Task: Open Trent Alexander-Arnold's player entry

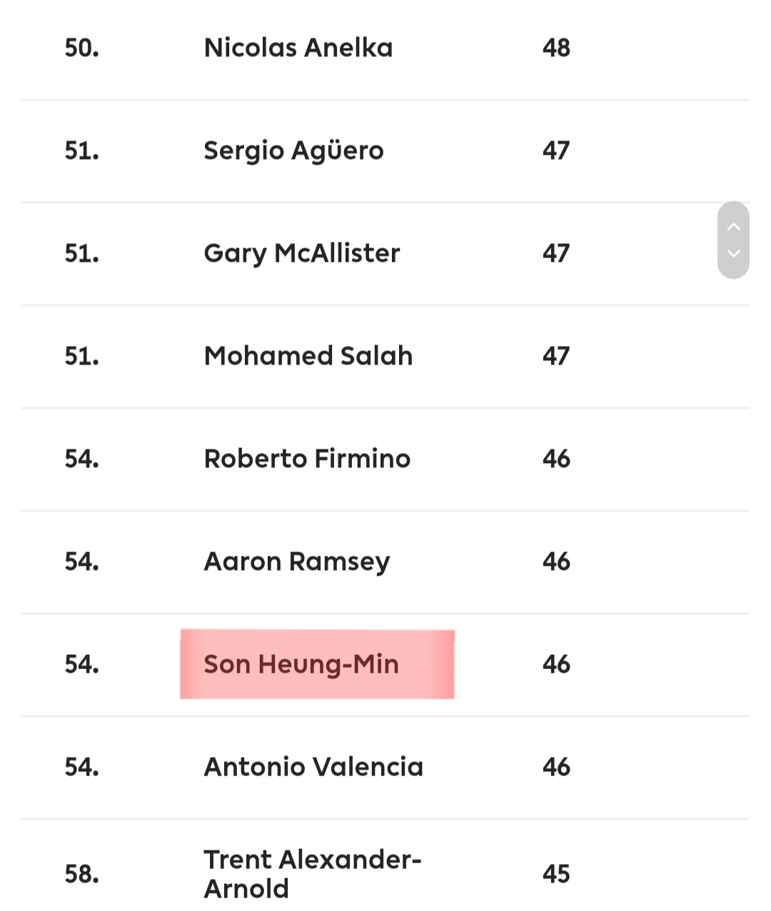Action: pos(312,874)
